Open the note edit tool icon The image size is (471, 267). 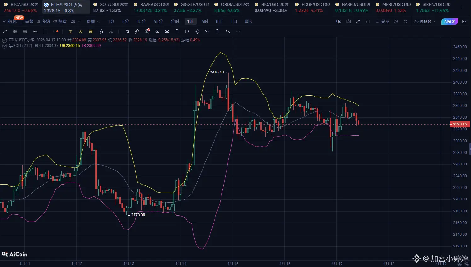tap(187, 32)
